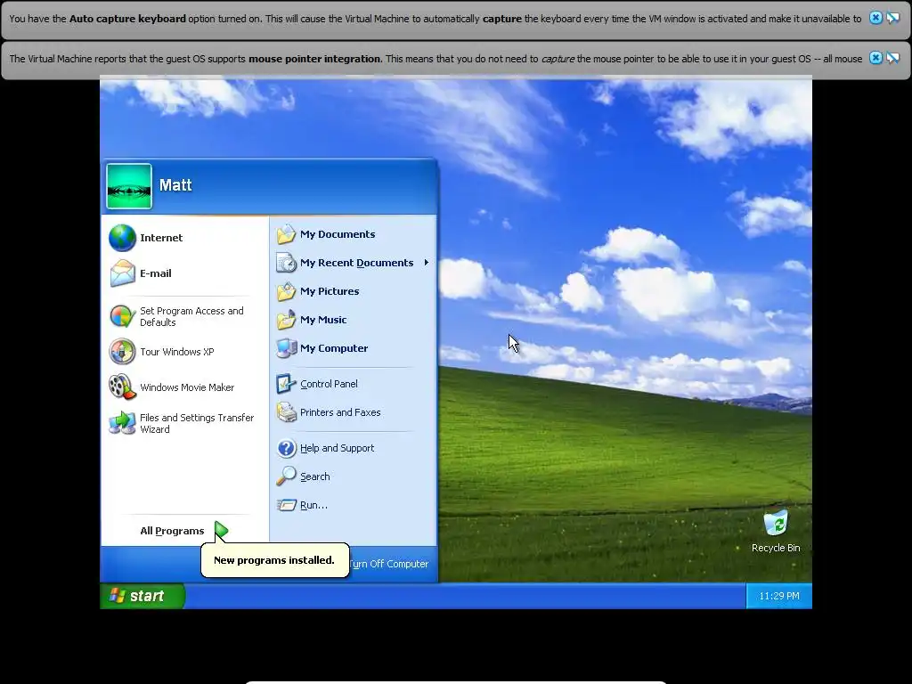Open Files and Settings Transfer Wizard icon
912x684 pixels.
[122, 423]
